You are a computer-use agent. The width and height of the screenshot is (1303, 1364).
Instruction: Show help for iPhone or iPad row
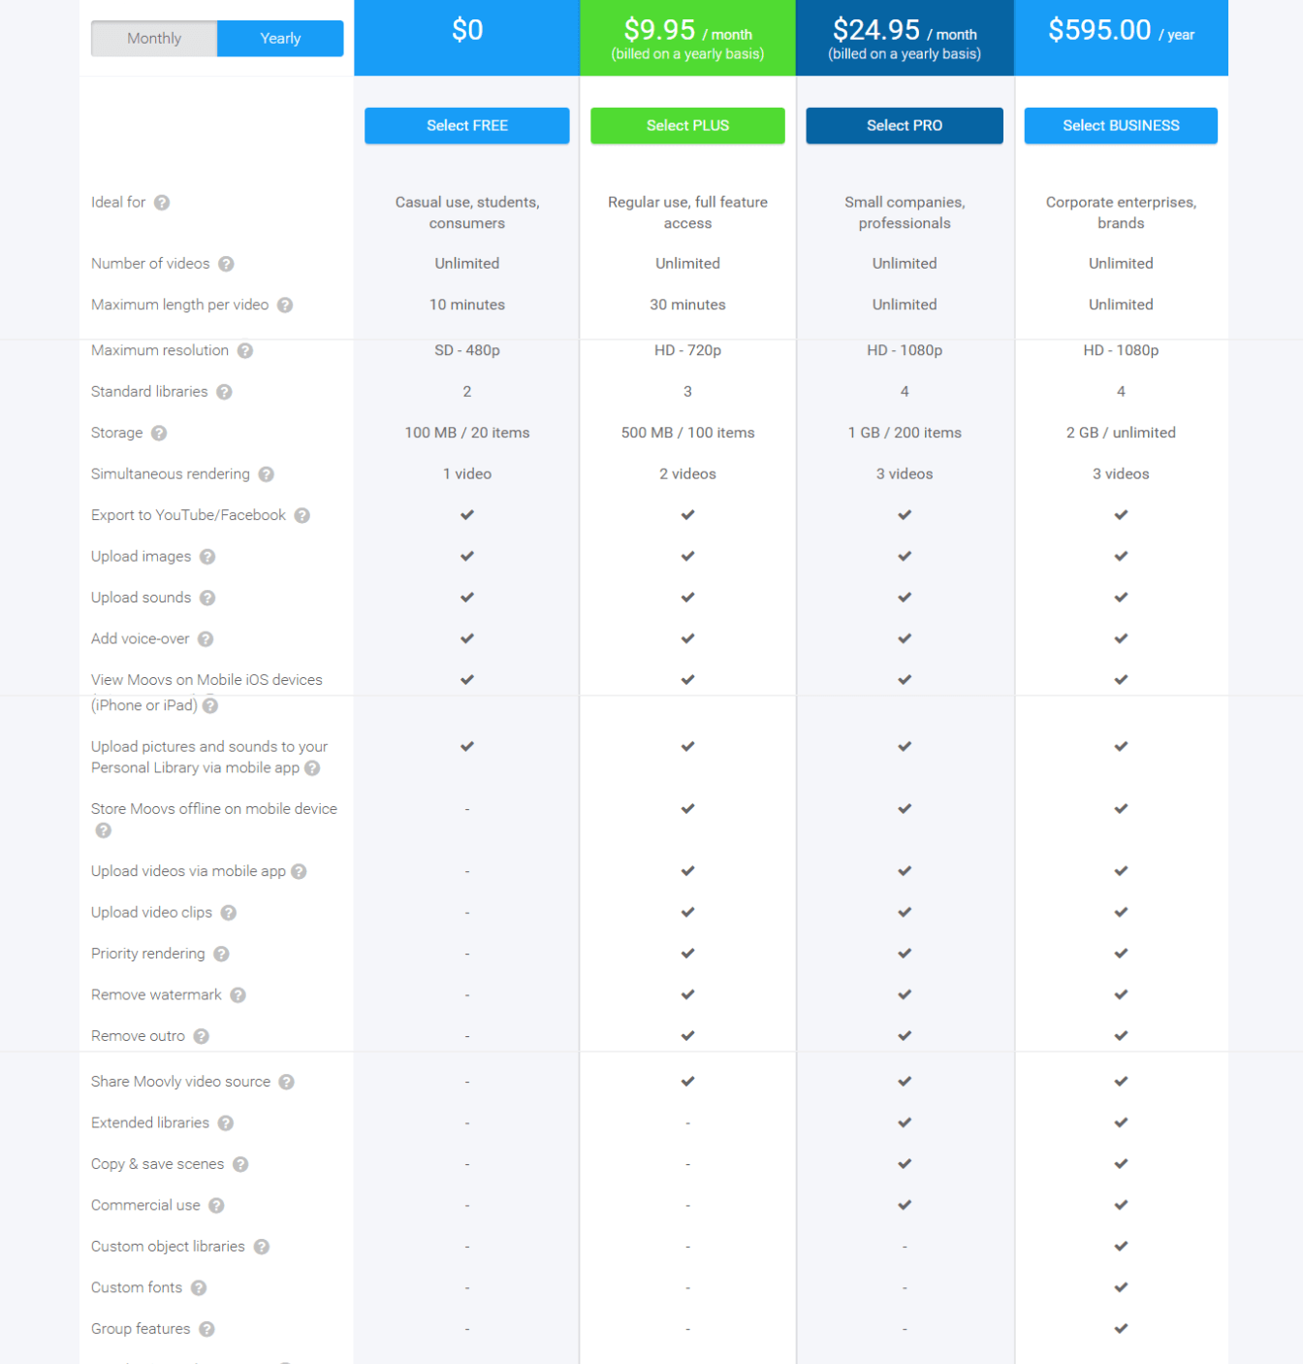click(210, 706)
